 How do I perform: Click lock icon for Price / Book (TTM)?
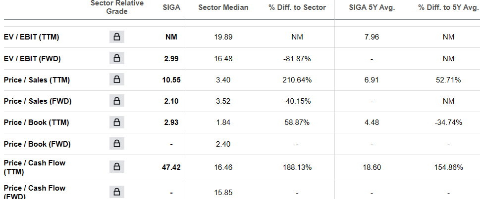point(117,122)
